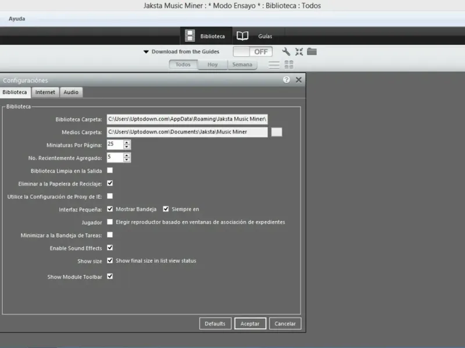The height and width of the screenshot is (348, 465).
Task: Click browse button beside Medios Carpeta
Action: pyautogui.click(x=277, y=132)
